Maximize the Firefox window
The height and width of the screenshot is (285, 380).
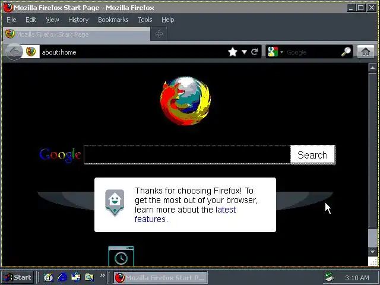(360, 8)
